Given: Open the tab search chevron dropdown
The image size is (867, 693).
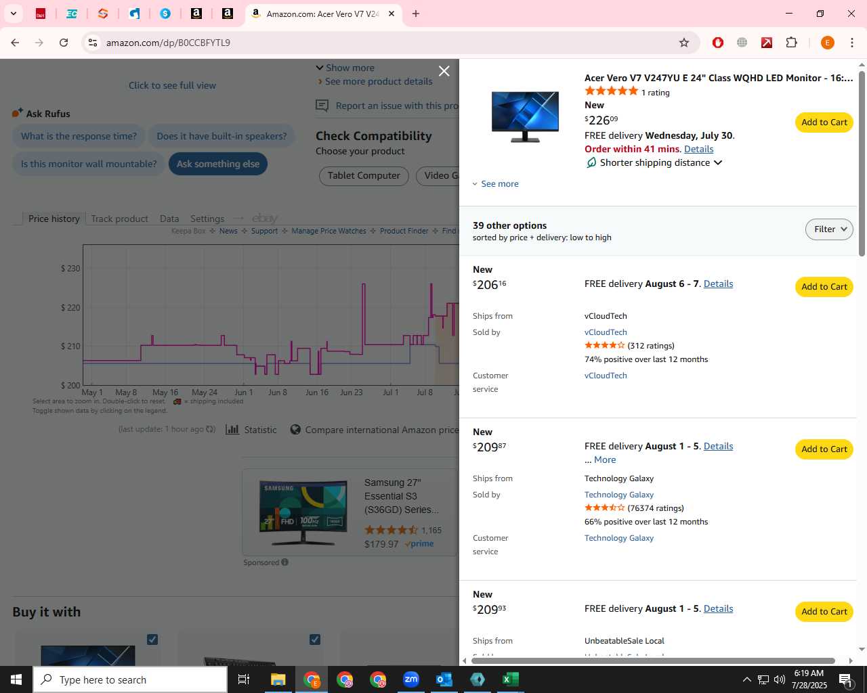Looking at the screenshot, I should (13, 14).
